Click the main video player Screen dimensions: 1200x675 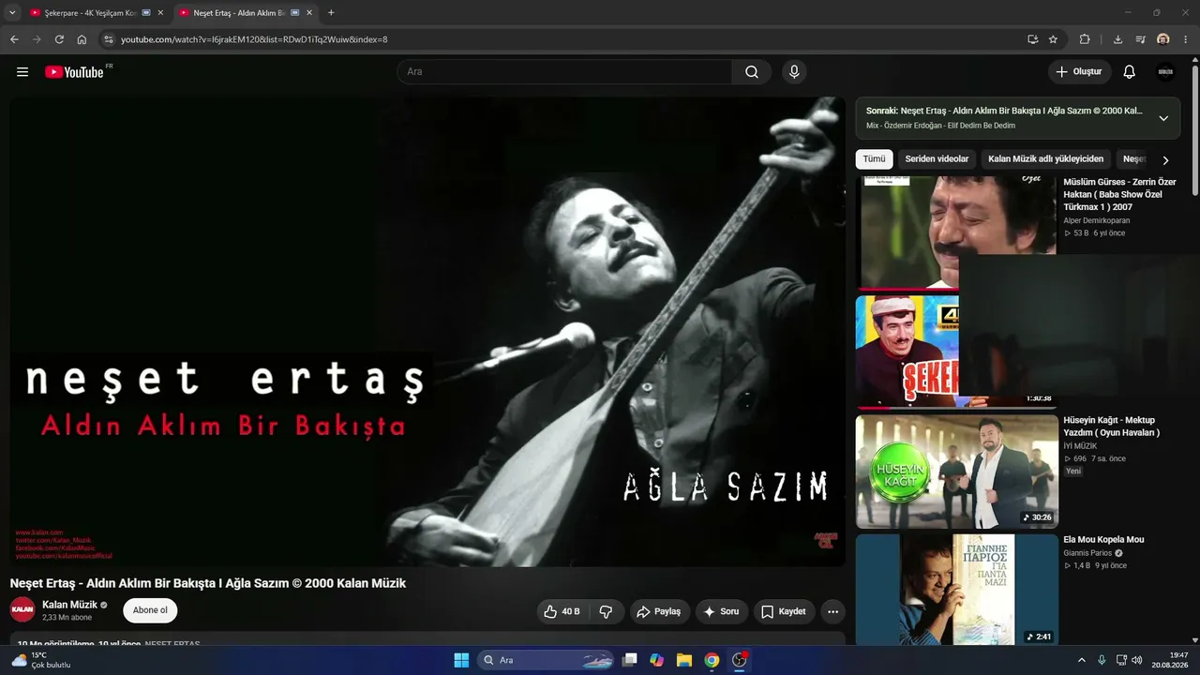(427, 332)
